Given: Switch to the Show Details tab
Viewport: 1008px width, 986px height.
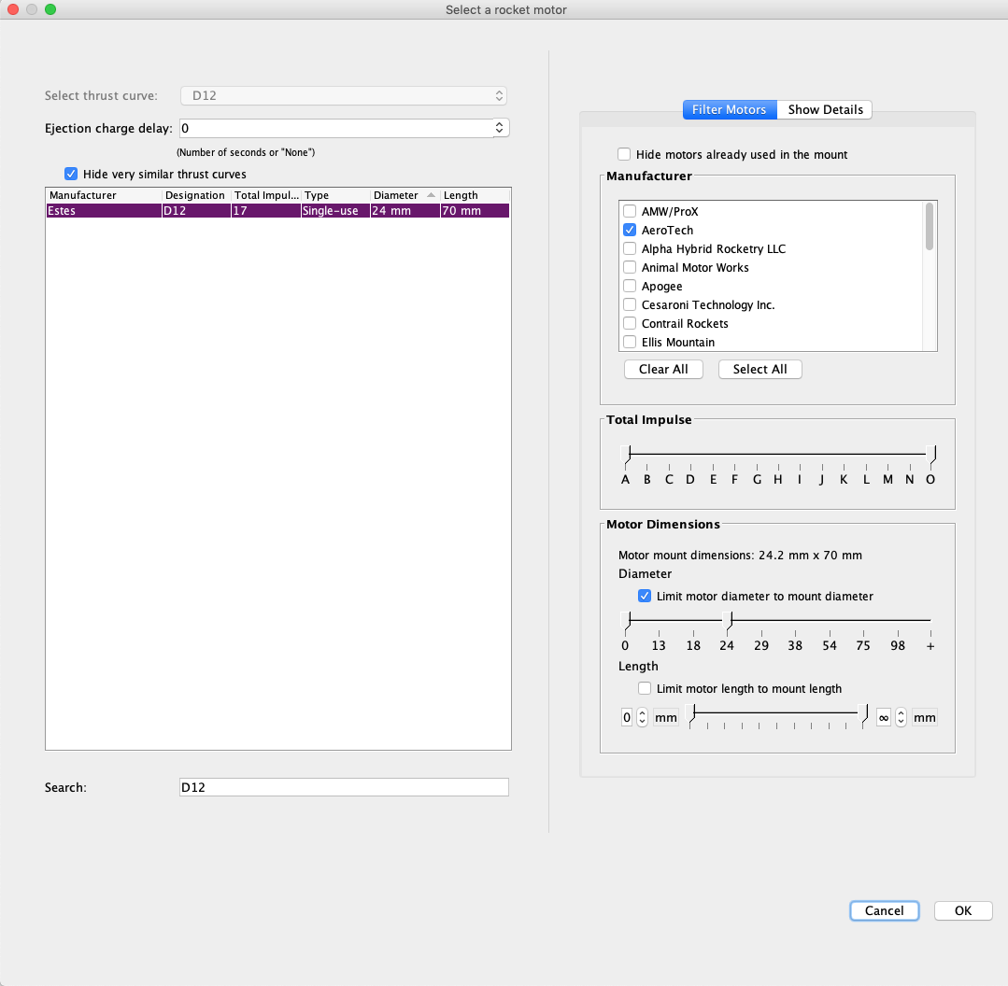Looking at the screenshot, I should (x=825, y=109).
